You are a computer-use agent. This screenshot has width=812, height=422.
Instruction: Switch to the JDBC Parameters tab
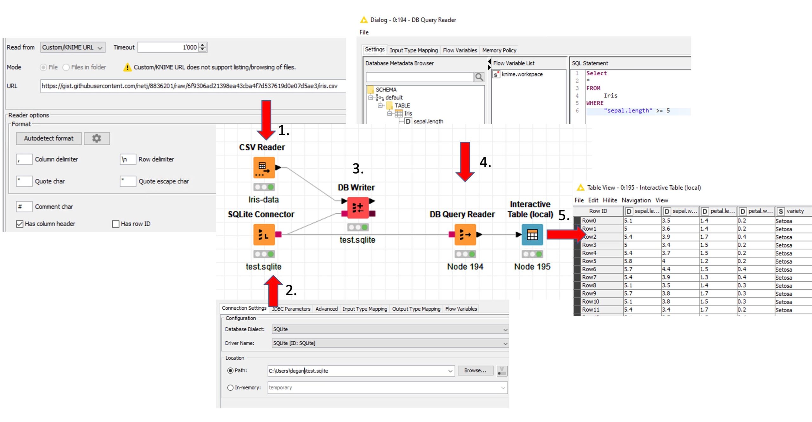point(291,309)
